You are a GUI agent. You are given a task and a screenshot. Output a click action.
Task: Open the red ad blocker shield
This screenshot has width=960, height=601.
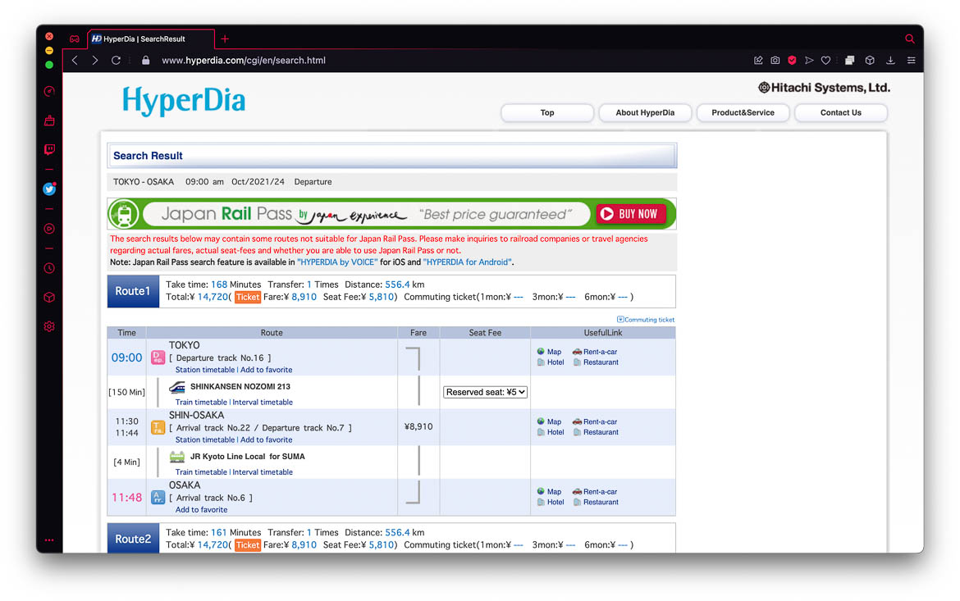click(793, 60)
